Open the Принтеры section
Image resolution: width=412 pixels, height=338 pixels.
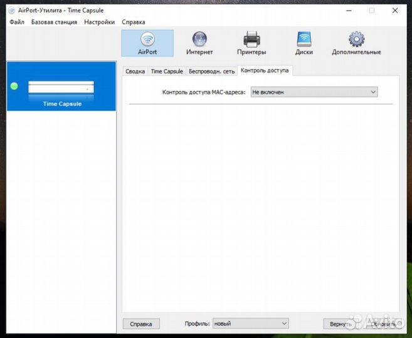pos(251,43)
